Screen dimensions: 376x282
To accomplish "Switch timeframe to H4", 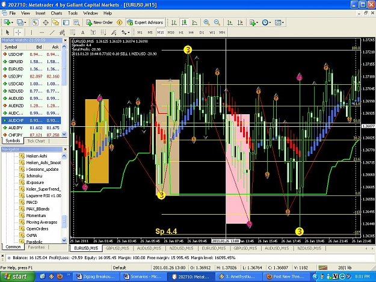I will pos(191,32).
